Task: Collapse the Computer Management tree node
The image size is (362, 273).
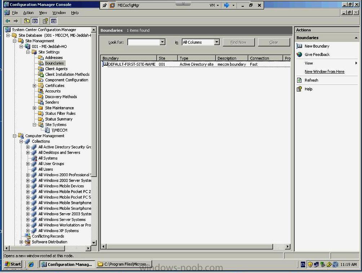Action: tap(15, 136)
